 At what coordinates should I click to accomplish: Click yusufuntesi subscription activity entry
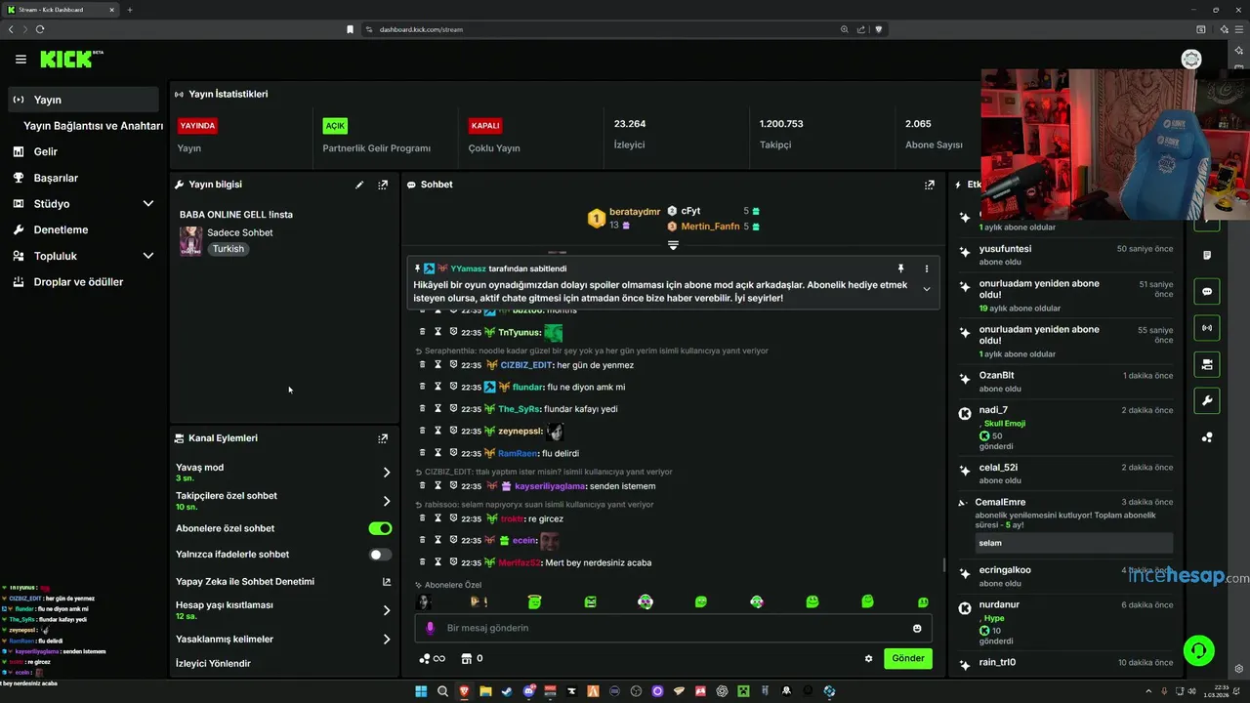click(x=1066, y=255)
